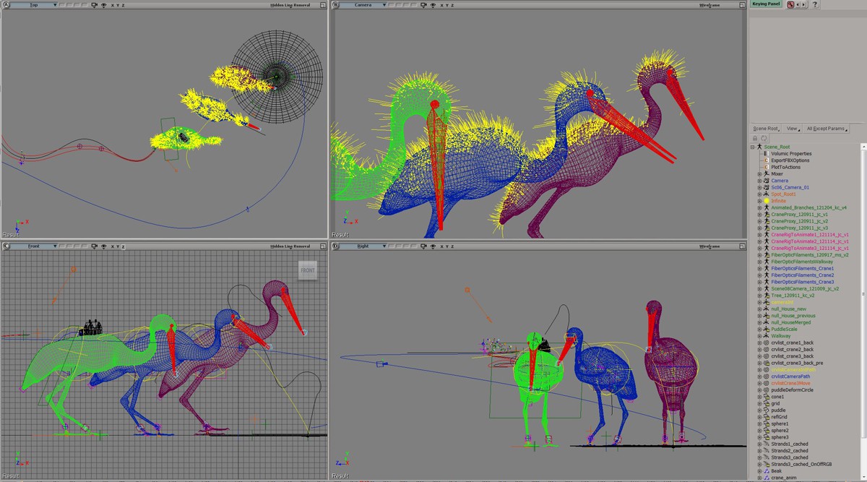Click the help question mark icon
Screen dimensions: 867x482
(x=814, y=4)
